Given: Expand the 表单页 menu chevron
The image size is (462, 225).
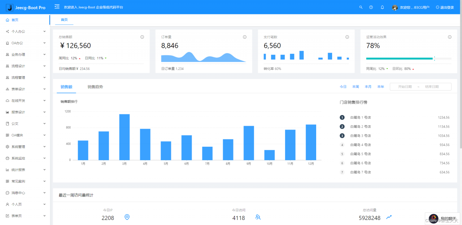Looking at the screenshot, I should point(44,216).
